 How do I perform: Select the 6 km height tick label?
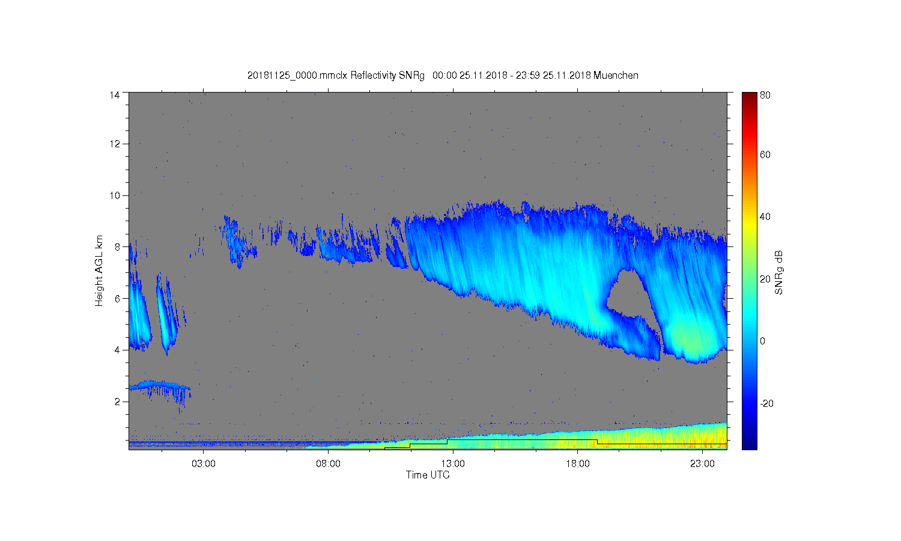click(x=117, y=298)
